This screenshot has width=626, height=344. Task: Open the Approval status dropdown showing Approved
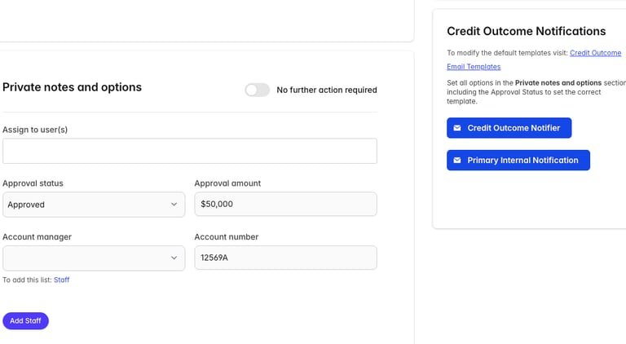93,205
